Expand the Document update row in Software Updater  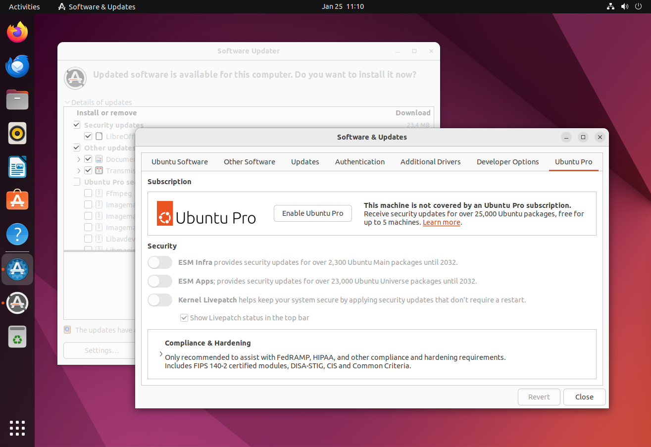point(79,159)
